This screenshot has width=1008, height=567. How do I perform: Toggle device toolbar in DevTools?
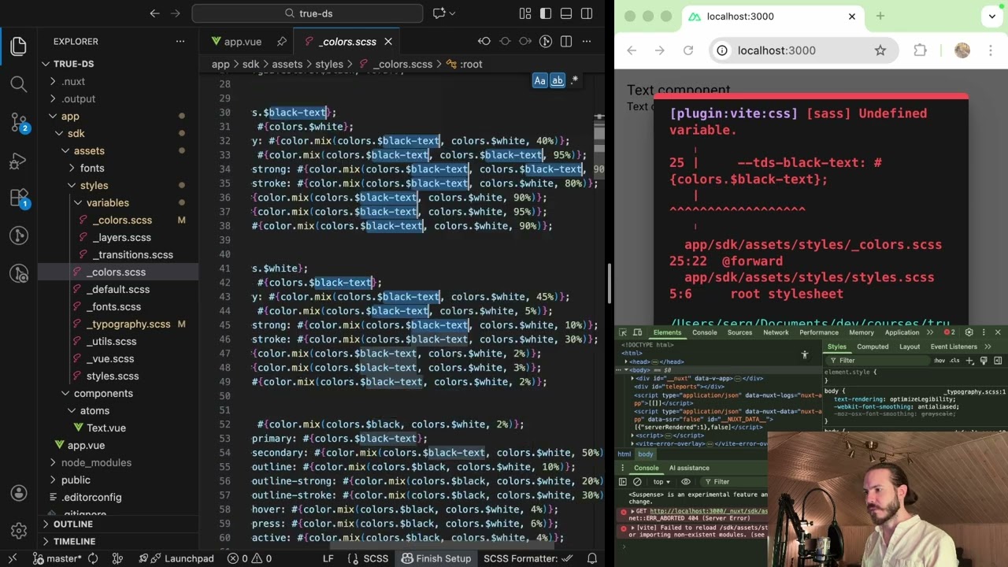pos(637,332)
